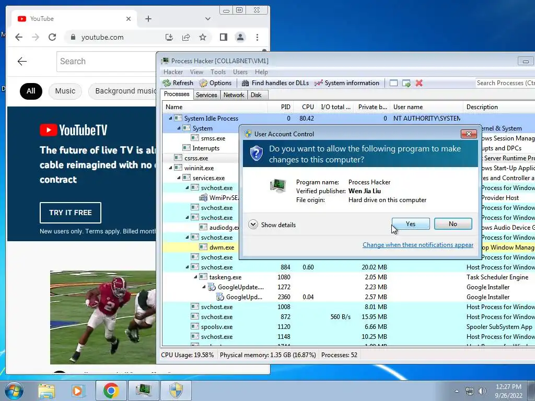Image resolution: width=535 pixels, height=401 pixels.
Task: Collapse the wininit.exe tree node
Action: [x=170, y=168]
